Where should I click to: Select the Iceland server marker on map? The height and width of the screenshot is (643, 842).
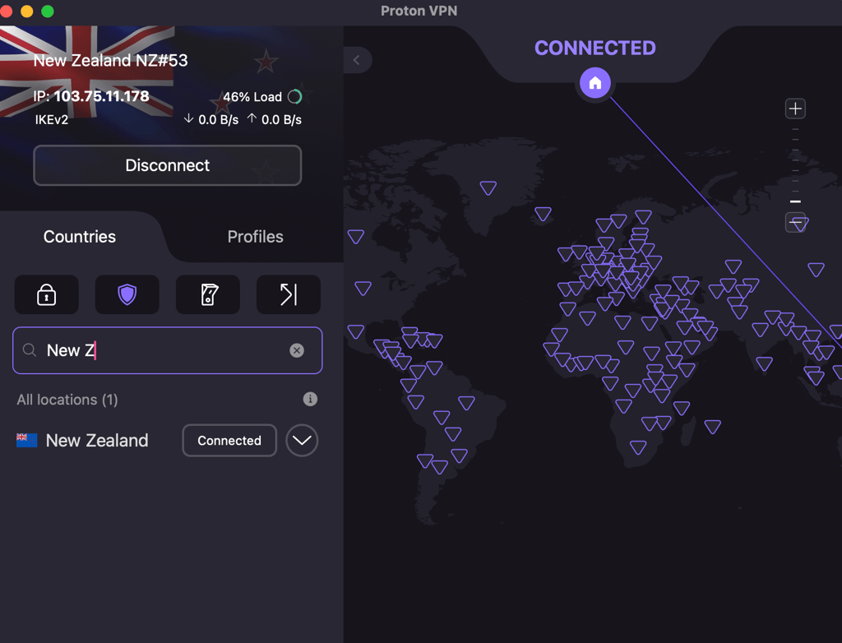[543, 214]
